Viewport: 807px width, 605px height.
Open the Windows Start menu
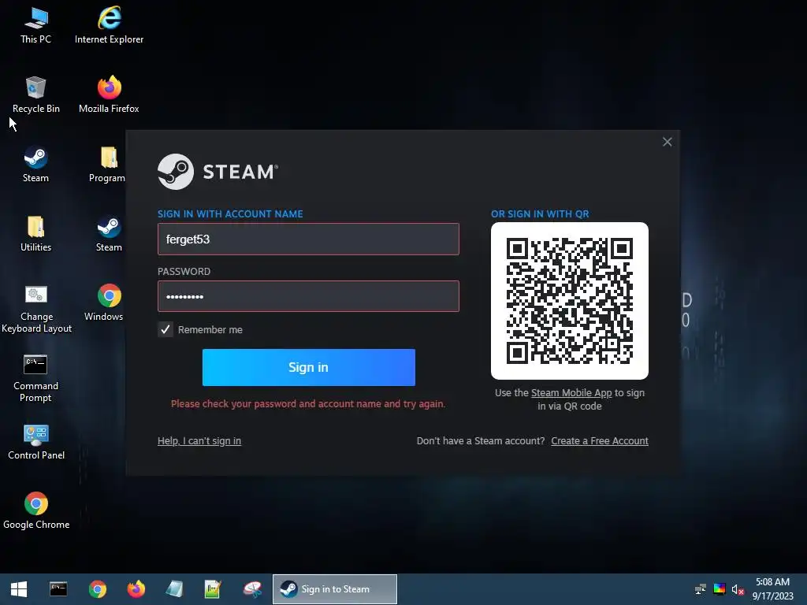point(19,589)
